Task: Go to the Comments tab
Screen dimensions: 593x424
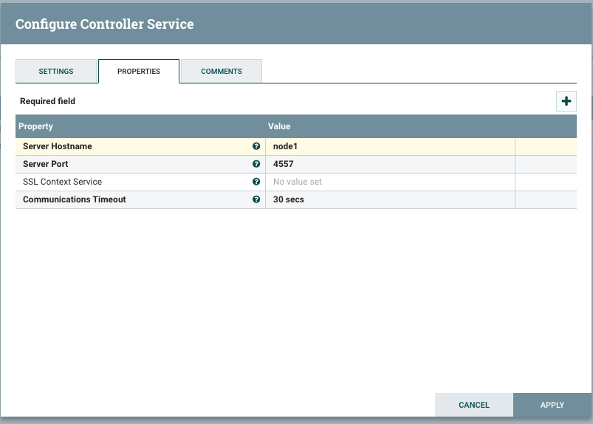Action: (x=222, y=72)
